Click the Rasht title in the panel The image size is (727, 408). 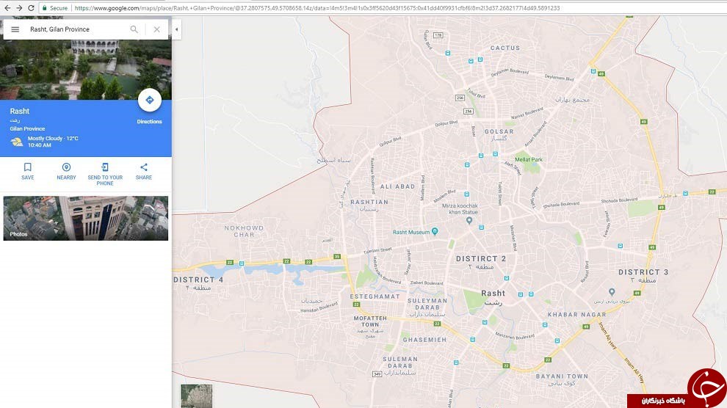coord(20,111)
